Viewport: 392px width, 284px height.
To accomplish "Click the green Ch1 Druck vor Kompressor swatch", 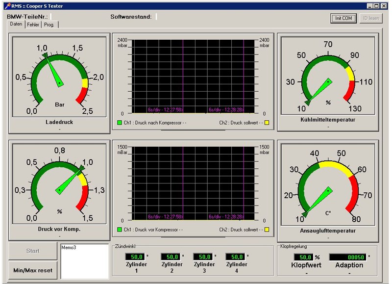I will (x=120, y=230).
